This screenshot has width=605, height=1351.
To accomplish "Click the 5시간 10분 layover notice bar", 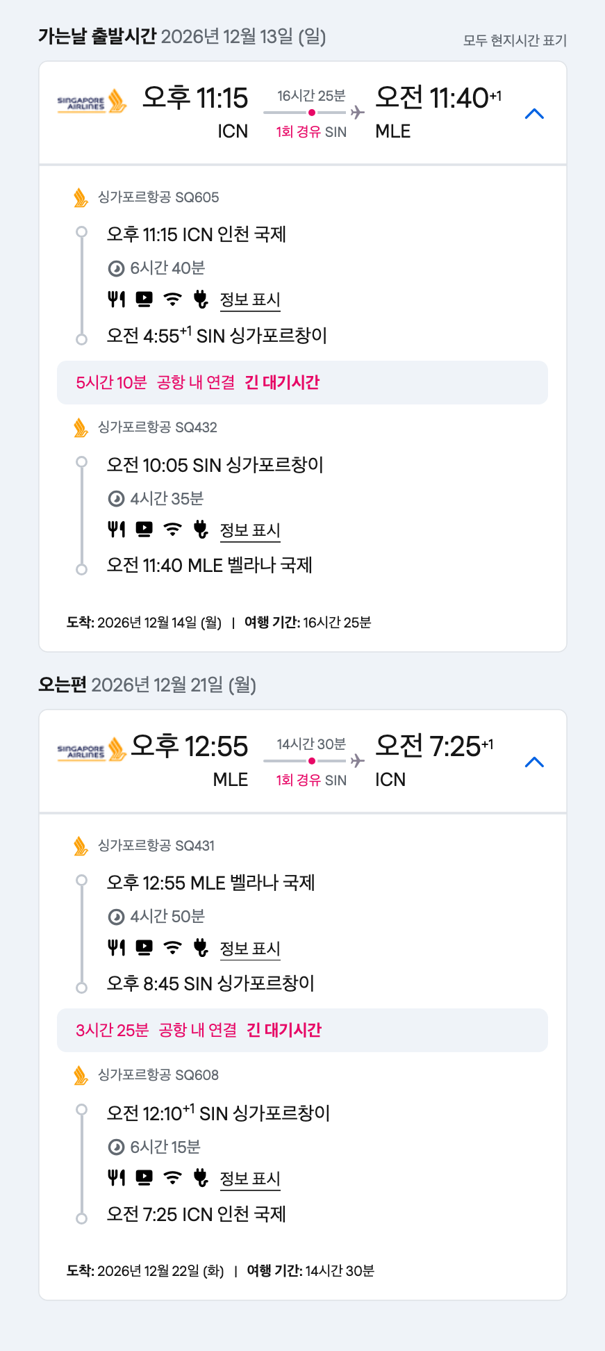I will [x=302, y=382].
